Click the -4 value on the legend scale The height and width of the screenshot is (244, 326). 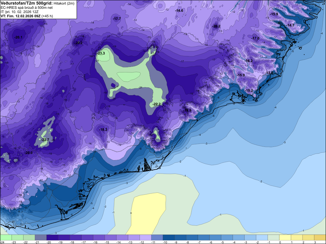(234, 242)
